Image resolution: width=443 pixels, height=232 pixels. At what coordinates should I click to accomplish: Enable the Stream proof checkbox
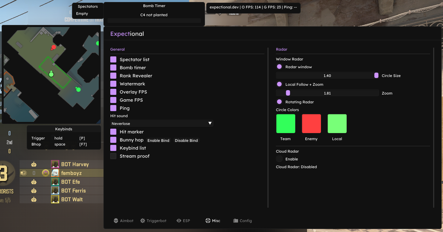coord(113,156)
